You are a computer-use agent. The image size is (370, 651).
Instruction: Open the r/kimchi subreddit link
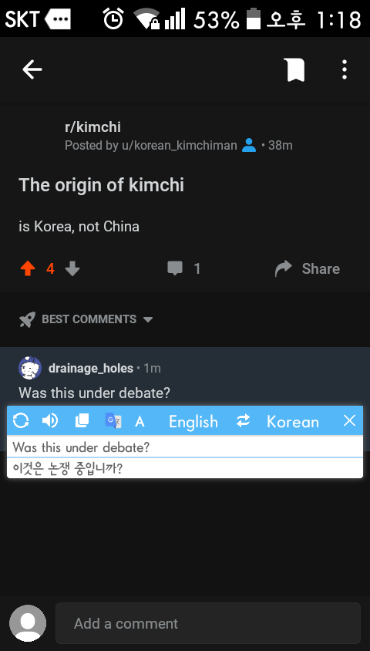[93, 127]
